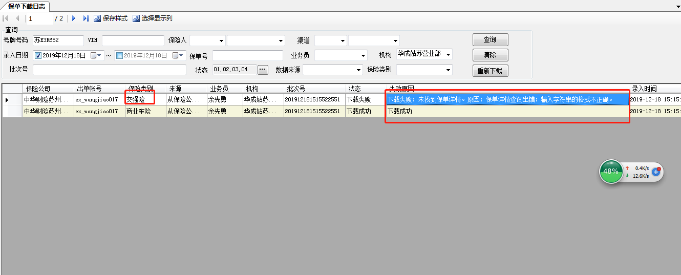This screenshot has height=275, width=681.
Task: Enable the end date checkbox
Action: coord(120,55)
